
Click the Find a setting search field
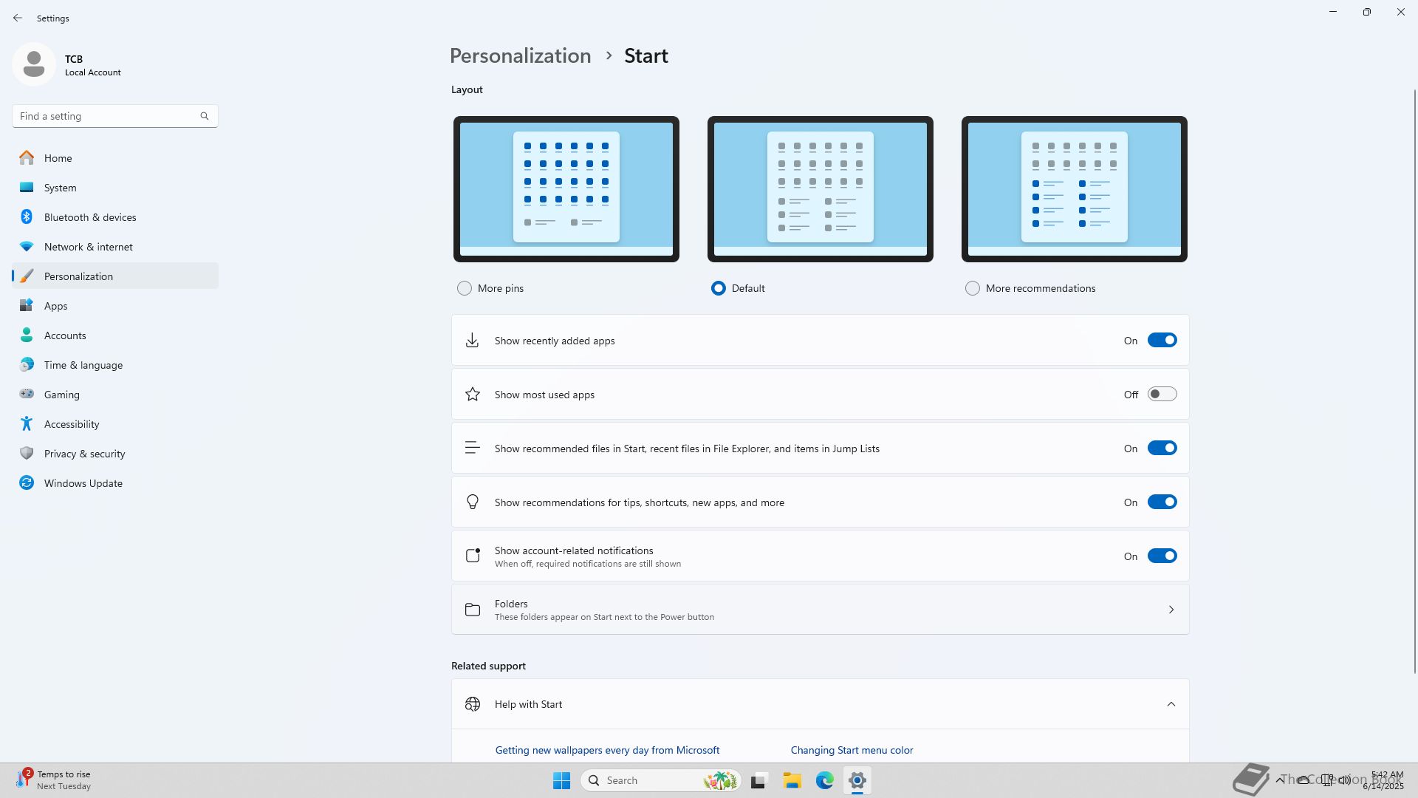[x=107, y=116]
